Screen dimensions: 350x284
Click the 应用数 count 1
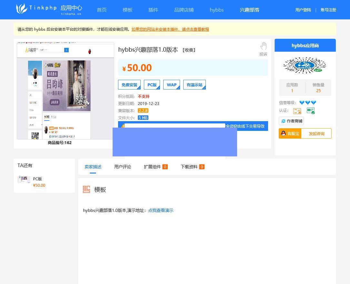click(x=292, y=91)
